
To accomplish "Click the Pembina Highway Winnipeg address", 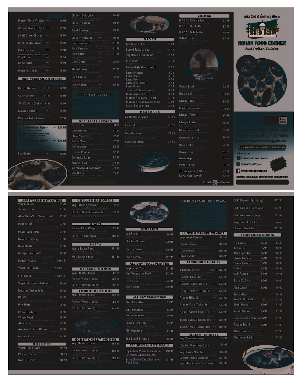I will [265, 130].
